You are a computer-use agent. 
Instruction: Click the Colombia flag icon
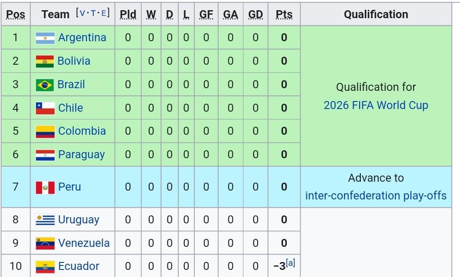[45, 132]
